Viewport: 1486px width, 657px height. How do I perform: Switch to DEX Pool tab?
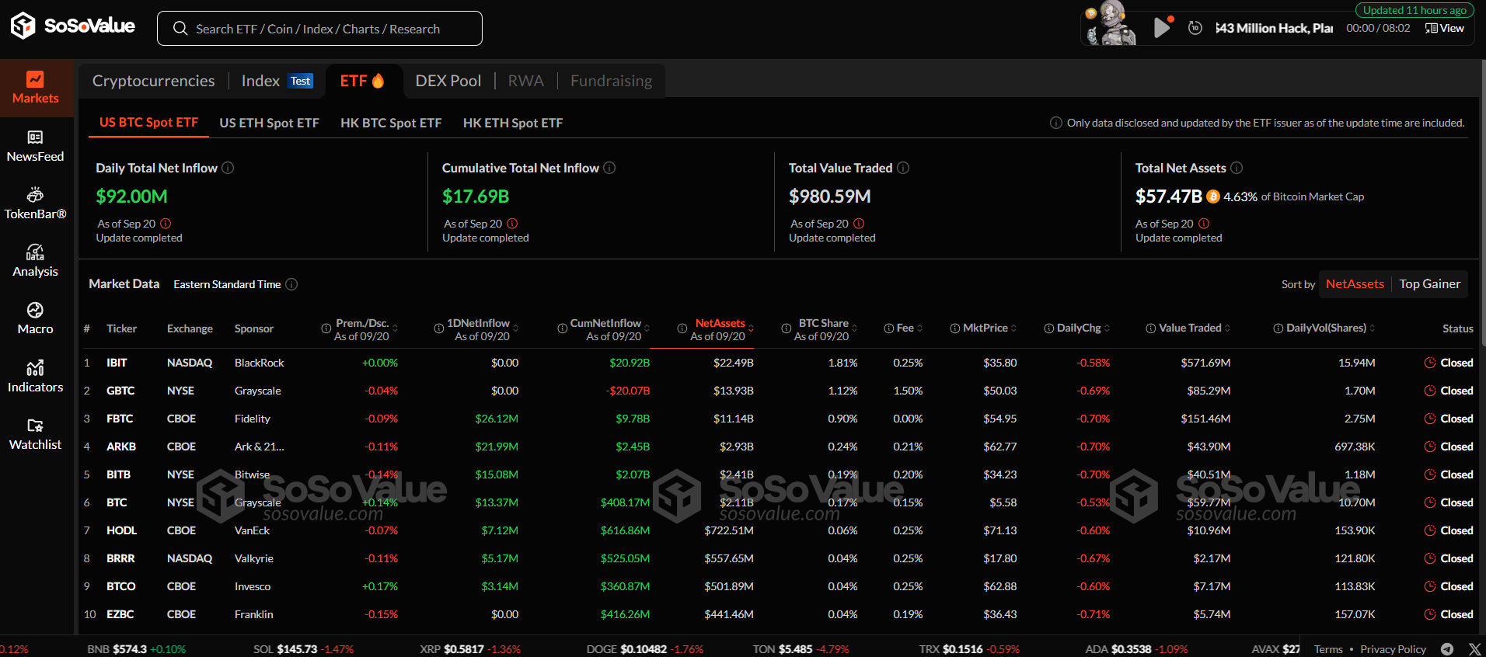pos(448,81)
